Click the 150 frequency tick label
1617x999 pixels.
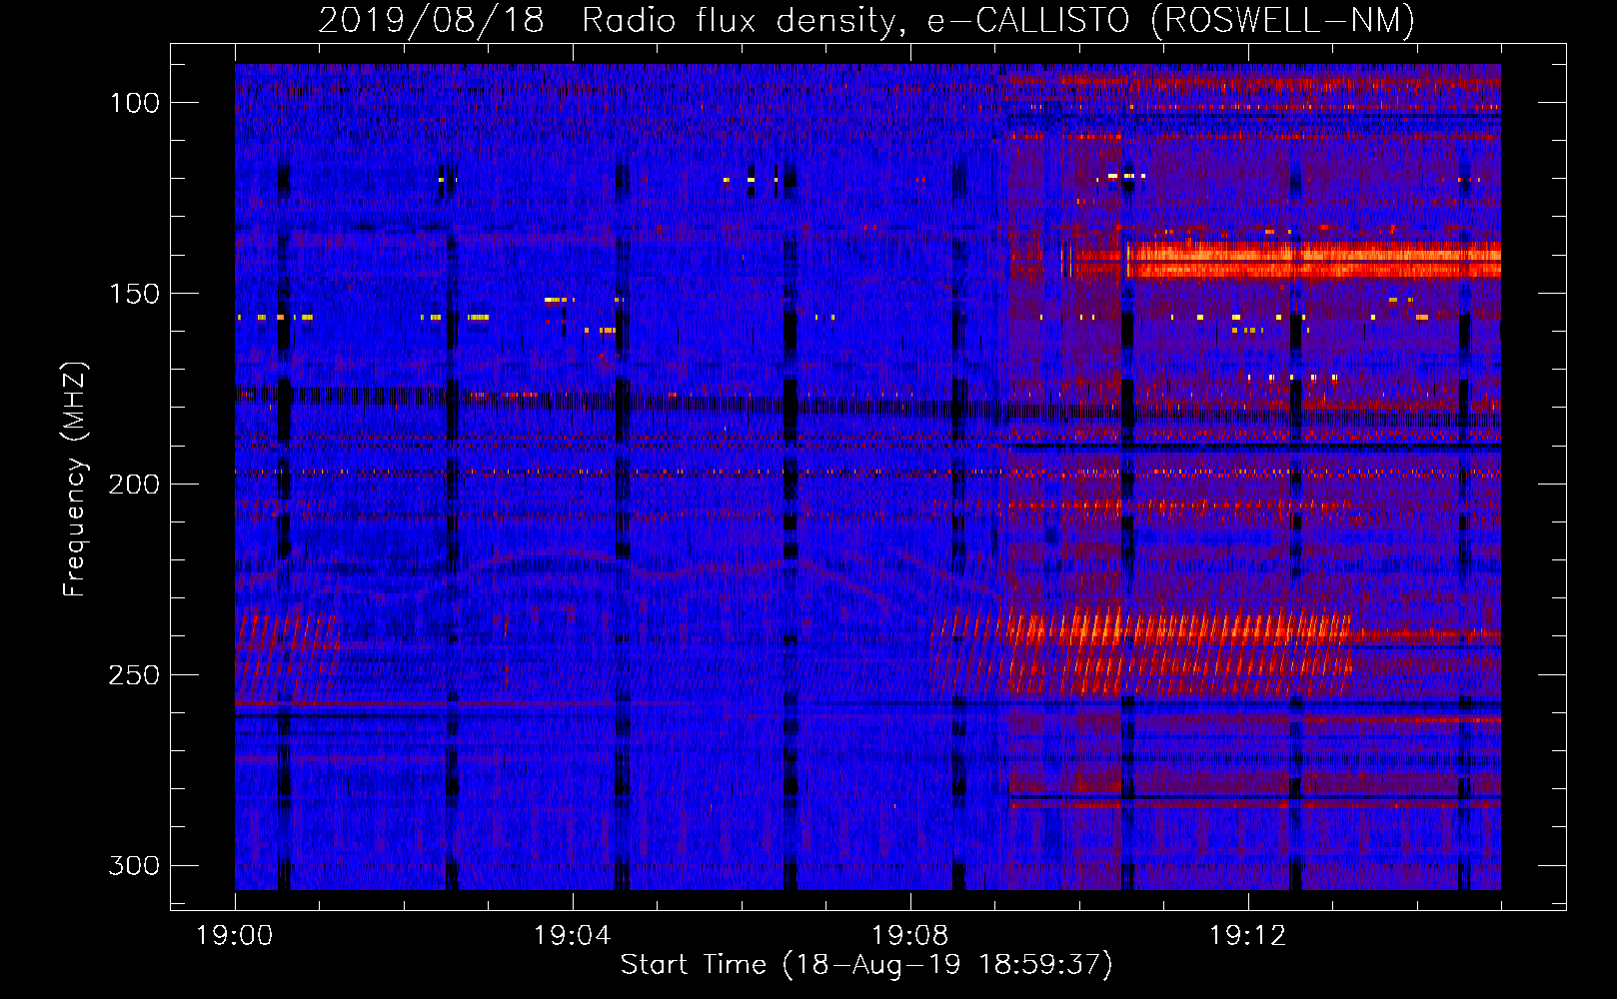134,294
